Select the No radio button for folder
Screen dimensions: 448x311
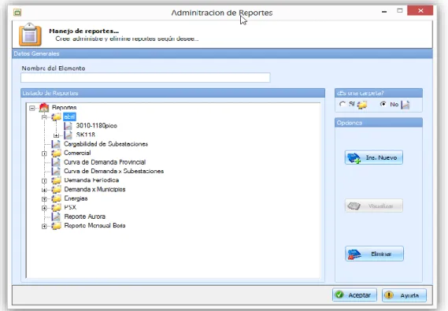(x=383, y=104)
